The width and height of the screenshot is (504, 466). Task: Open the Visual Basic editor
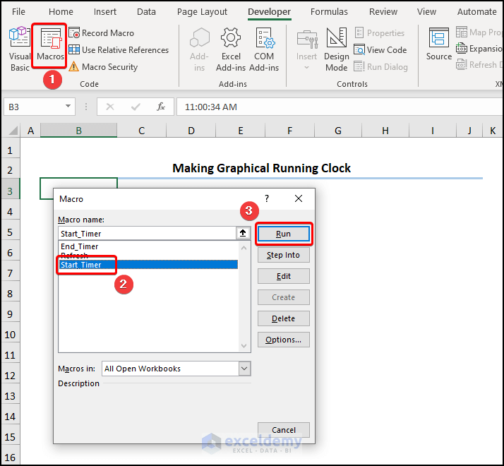pos(19,49)
